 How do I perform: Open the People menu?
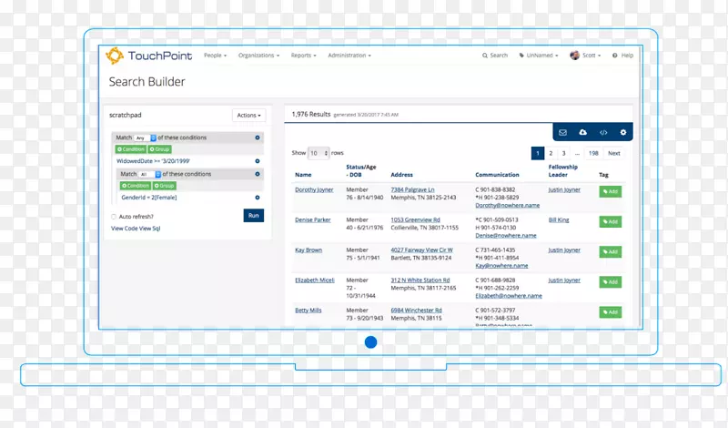tap(215, 56)
